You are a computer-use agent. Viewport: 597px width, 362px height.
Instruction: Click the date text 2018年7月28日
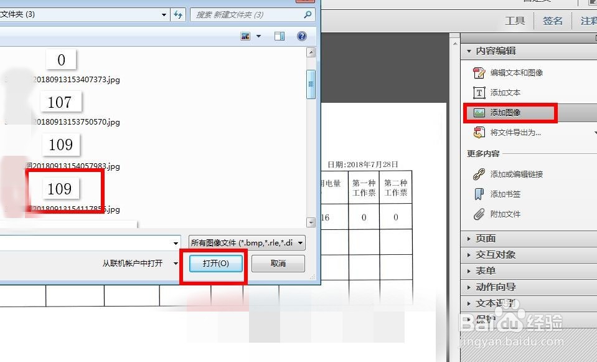tap(372, 164)
